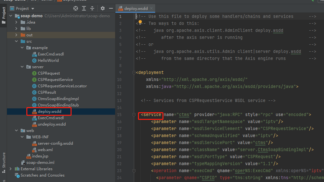
Task: Click the index.jsp JSP file icon
Action: (29, 156)
